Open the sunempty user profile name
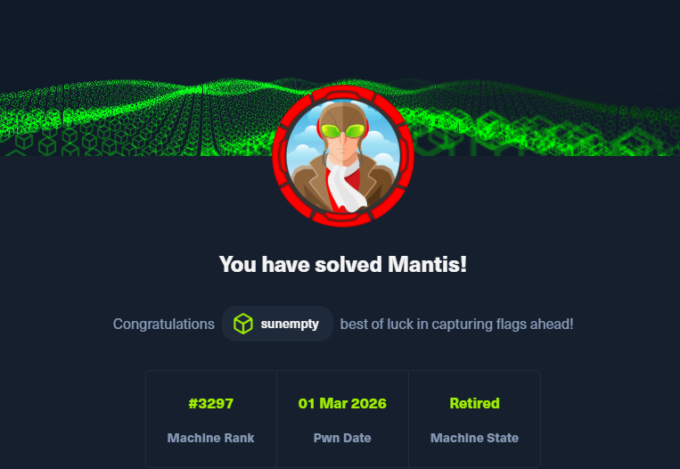The image size is (680, 469). (x=290, y=325)
